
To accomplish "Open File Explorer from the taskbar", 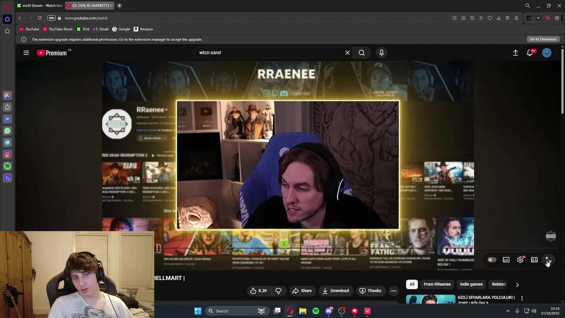I will point(302,311).
